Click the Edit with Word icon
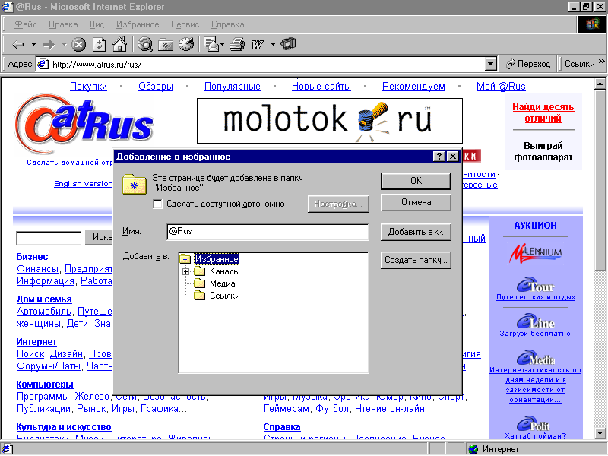Image resolution: width=608 pixels, height=456 pixels. pyautogui.click(x=258, y=45)
